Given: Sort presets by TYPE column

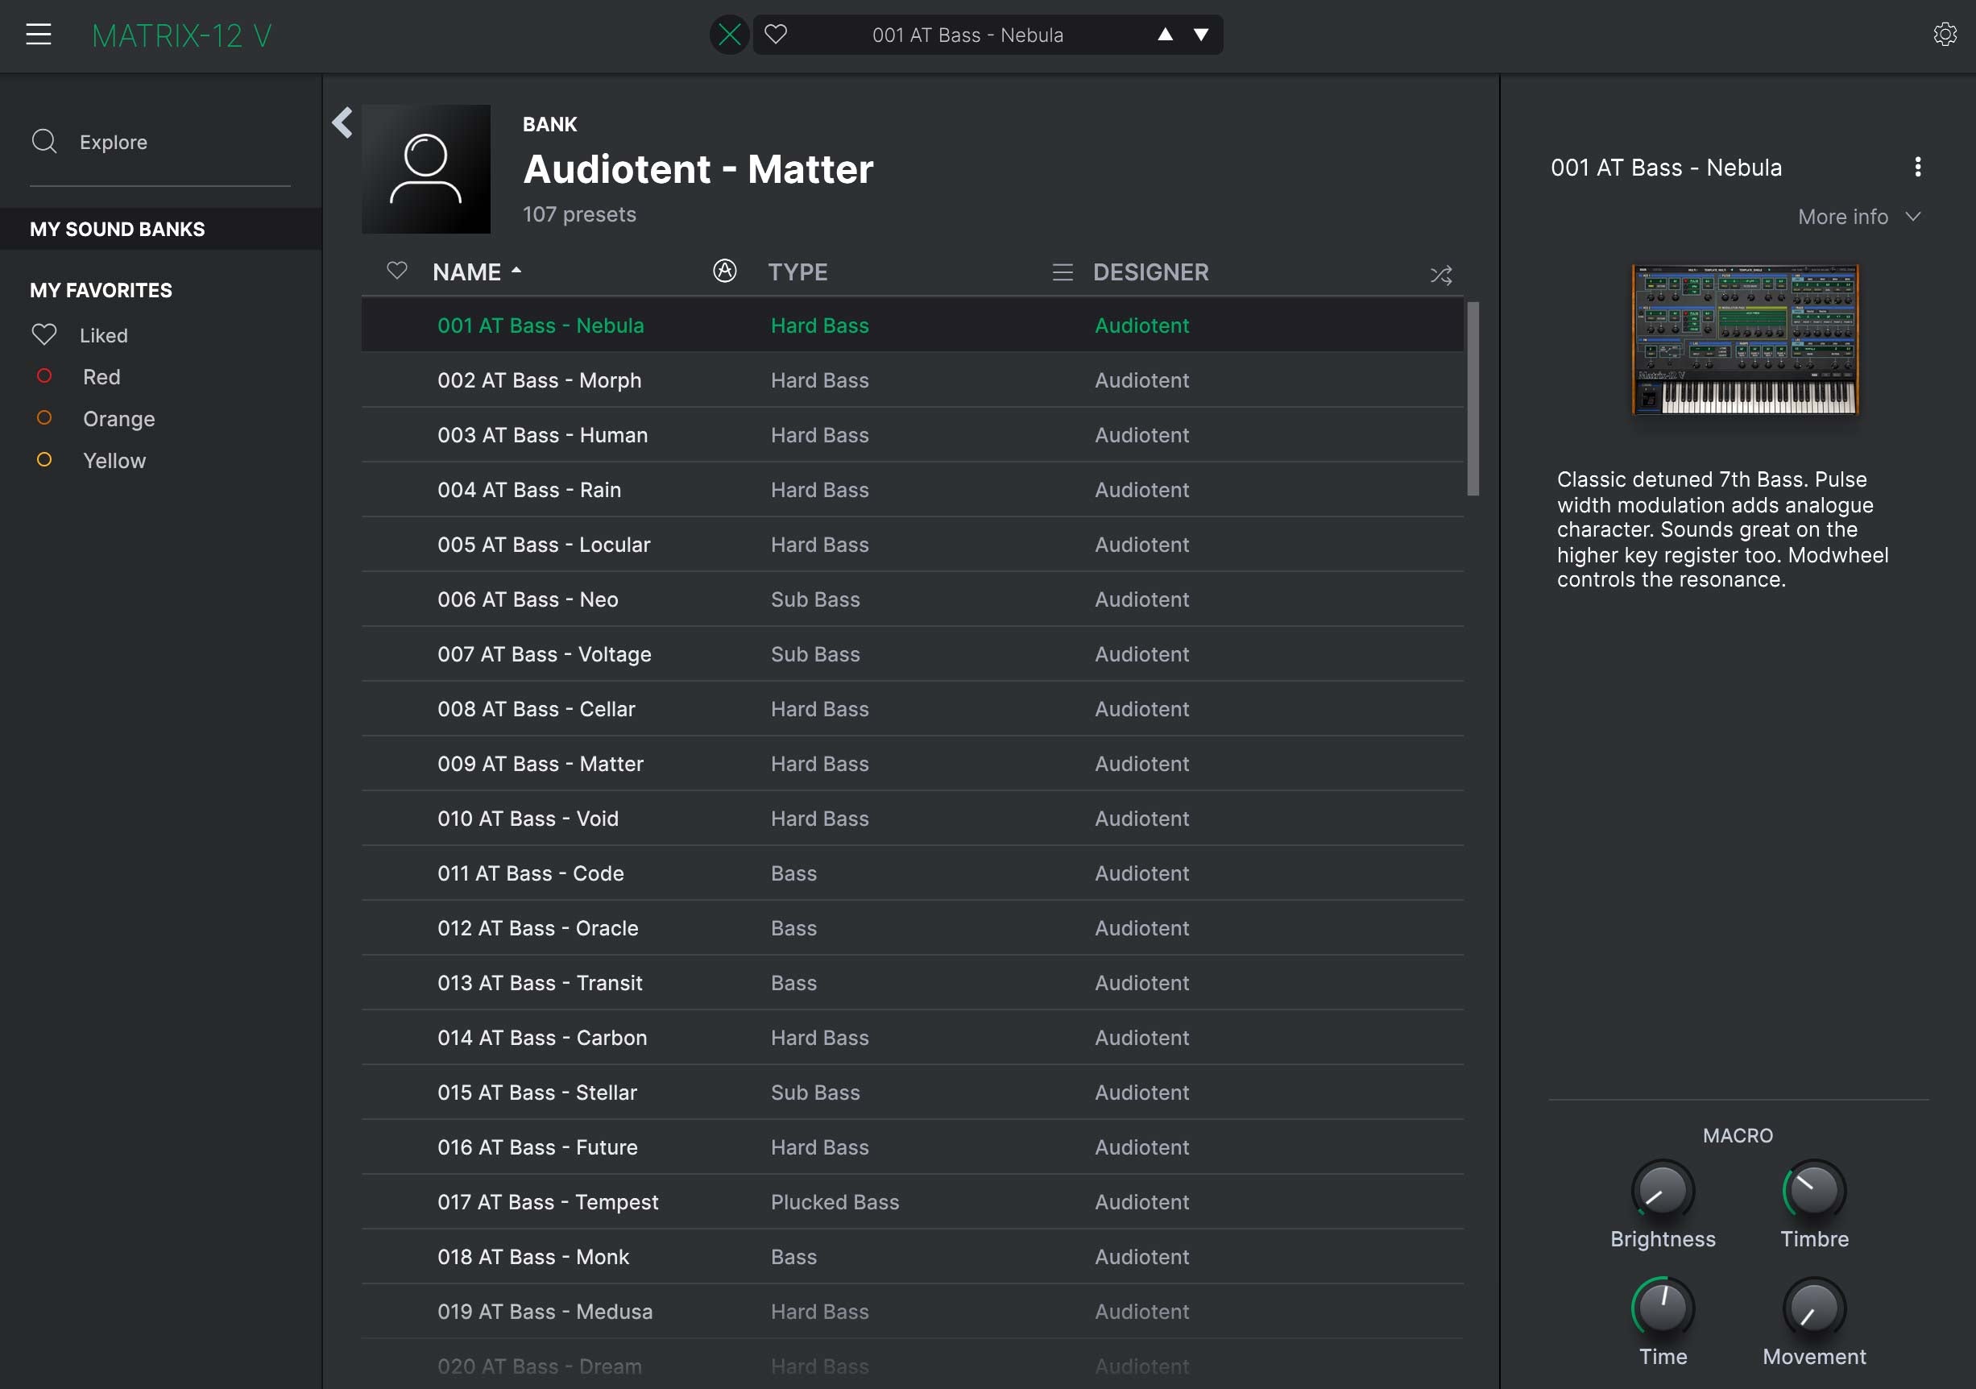Looking at the screenshot, I should tap(797, 272).
